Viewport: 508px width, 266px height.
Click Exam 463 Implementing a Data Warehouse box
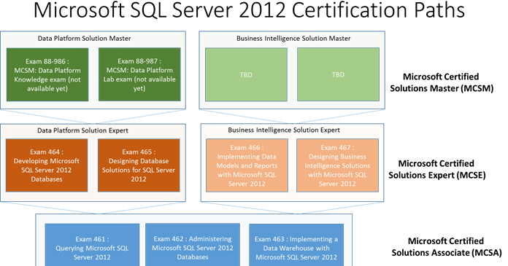click(x=296, y=245)
